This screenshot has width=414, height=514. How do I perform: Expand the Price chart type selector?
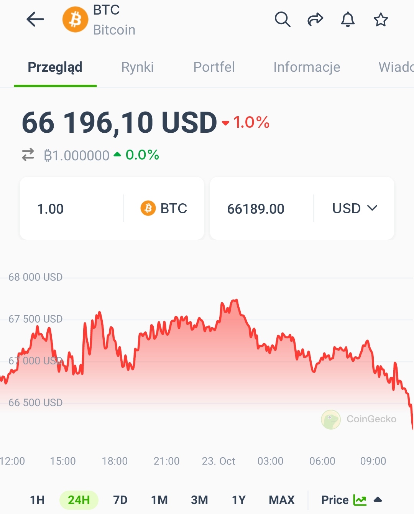(x=378, y=499)
